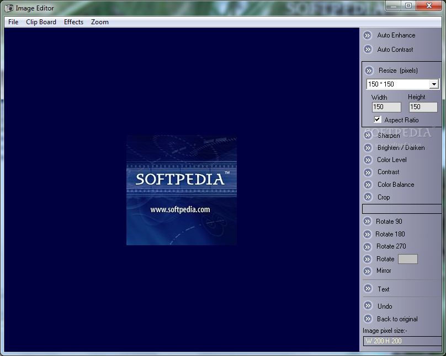Click the custom Rotate arrow icon
This screenshot has width=446, height=356.
pos(368,259)
